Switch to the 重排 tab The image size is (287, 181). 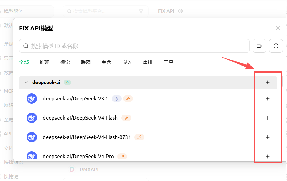(x=148, y=62)
